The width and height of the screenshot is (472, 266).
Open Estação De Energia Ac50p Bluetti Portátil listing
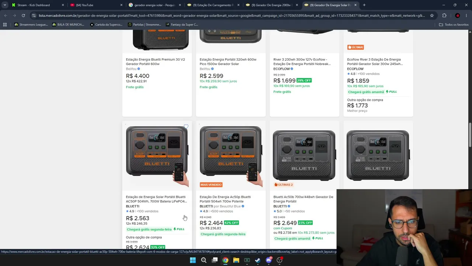point(225,199)
